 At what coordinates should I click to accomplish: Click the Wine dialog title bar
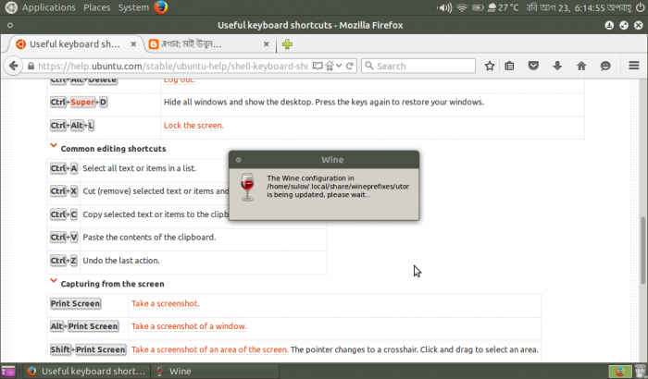tap(324, 160)
